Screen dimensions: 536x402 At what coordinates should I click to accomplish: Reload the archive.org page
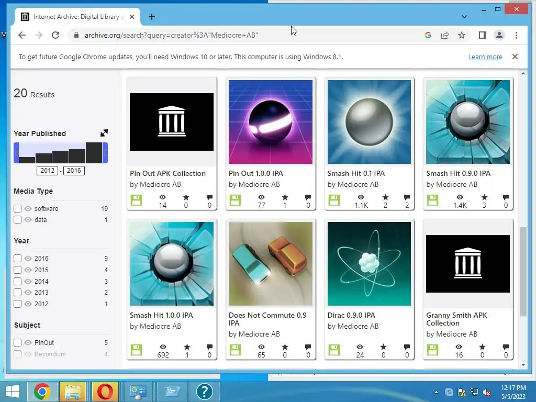55,35
